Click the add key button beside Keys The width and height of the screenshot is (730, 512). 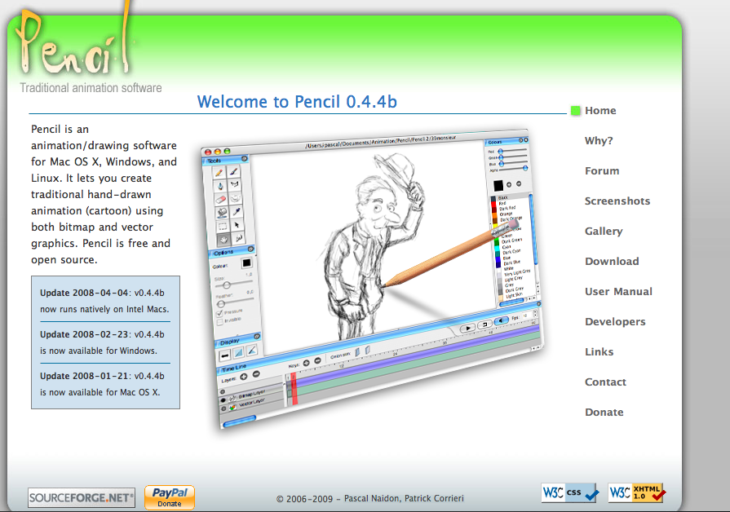(x=307, y=363)
